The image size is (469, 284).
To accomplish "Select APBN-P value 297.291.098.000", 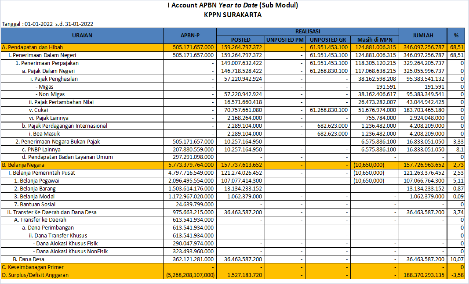I will click(x=193, y=157).
